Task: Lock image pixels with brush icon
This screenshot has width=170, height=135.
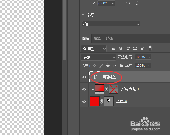Action: 101,66
